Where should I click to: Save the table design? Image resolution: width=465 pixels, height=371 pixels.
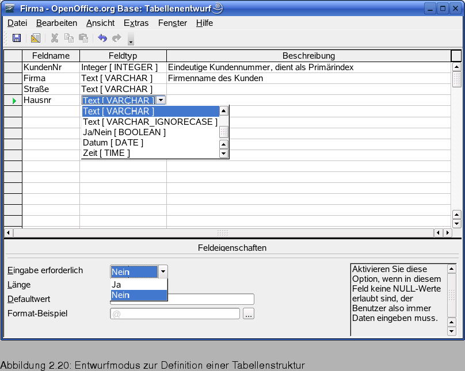[17, 37]
